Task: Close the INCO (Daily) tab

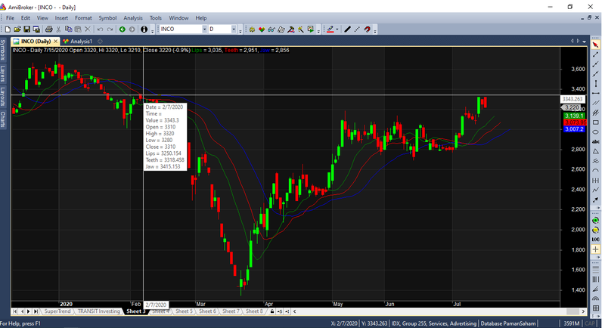Action: point(55,42)
